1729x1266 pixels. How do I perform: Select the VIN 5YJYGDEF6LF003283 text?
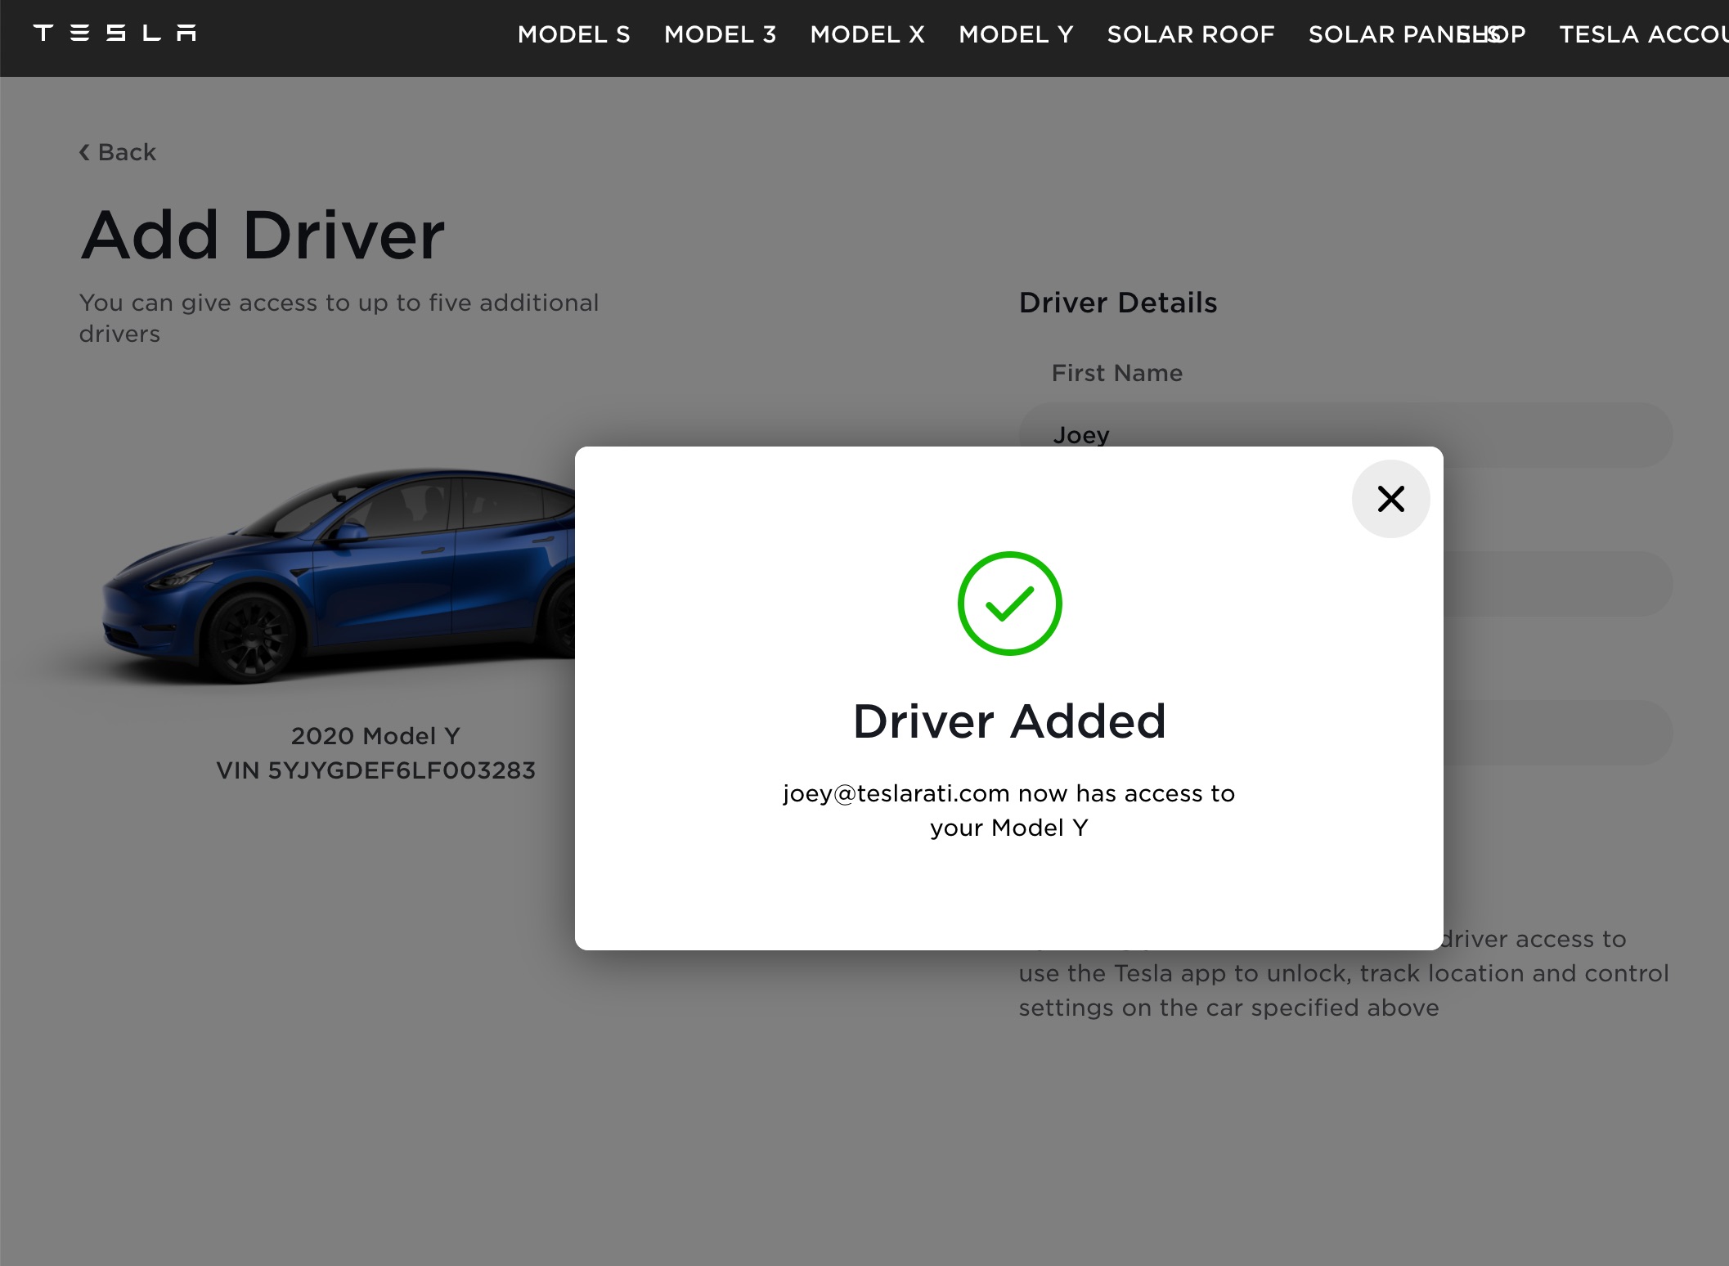tap(375, 770)
